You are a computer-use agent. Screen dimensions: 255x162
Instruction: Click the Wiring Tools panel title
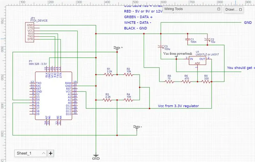click(x=173, y=9)
